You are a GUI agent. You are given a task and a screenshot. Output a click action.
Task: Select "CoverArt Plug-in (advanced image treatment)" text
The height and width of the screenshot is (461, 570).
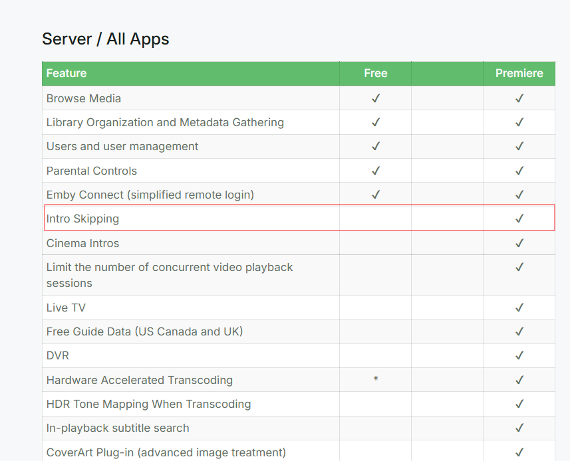[166, 452]
